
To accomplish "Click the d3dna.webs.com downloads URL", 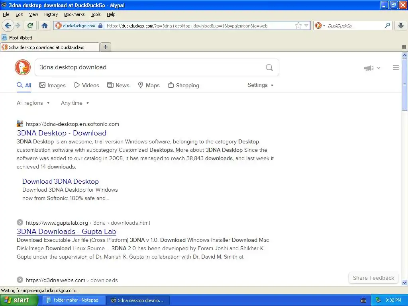I will [x=72, y=280].
